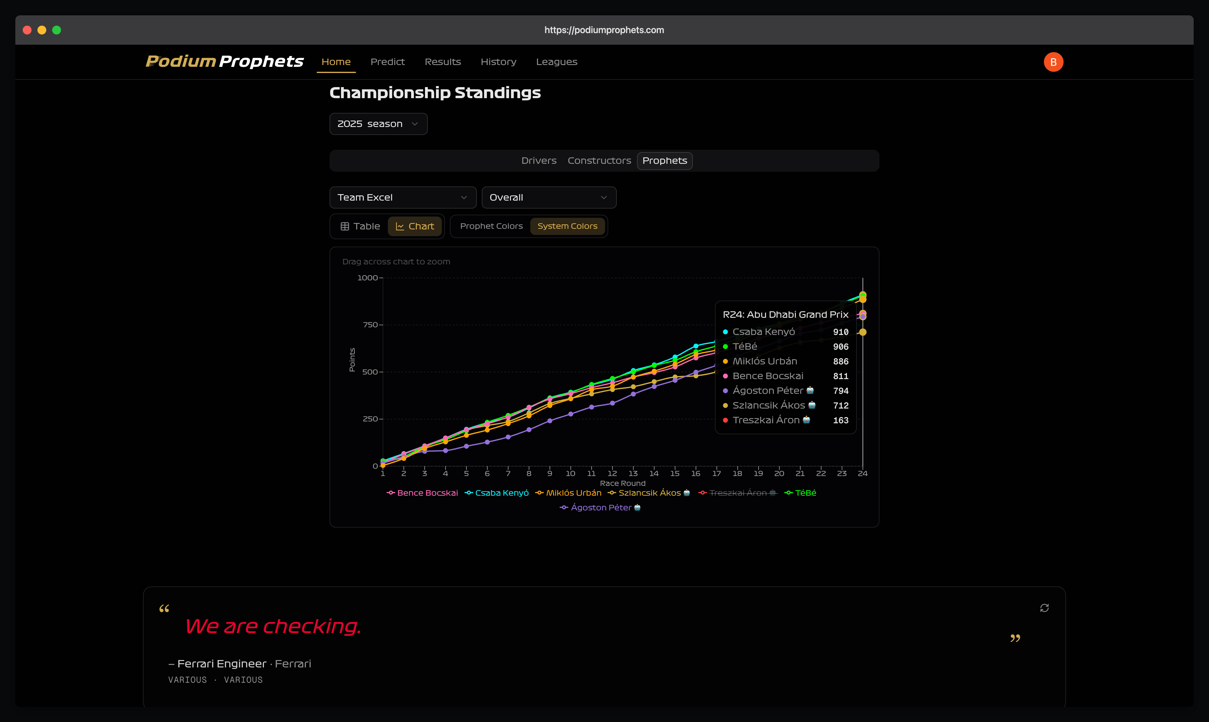
Task: Open the 2025 season dropdown
Action: click(x=378, y=124)
